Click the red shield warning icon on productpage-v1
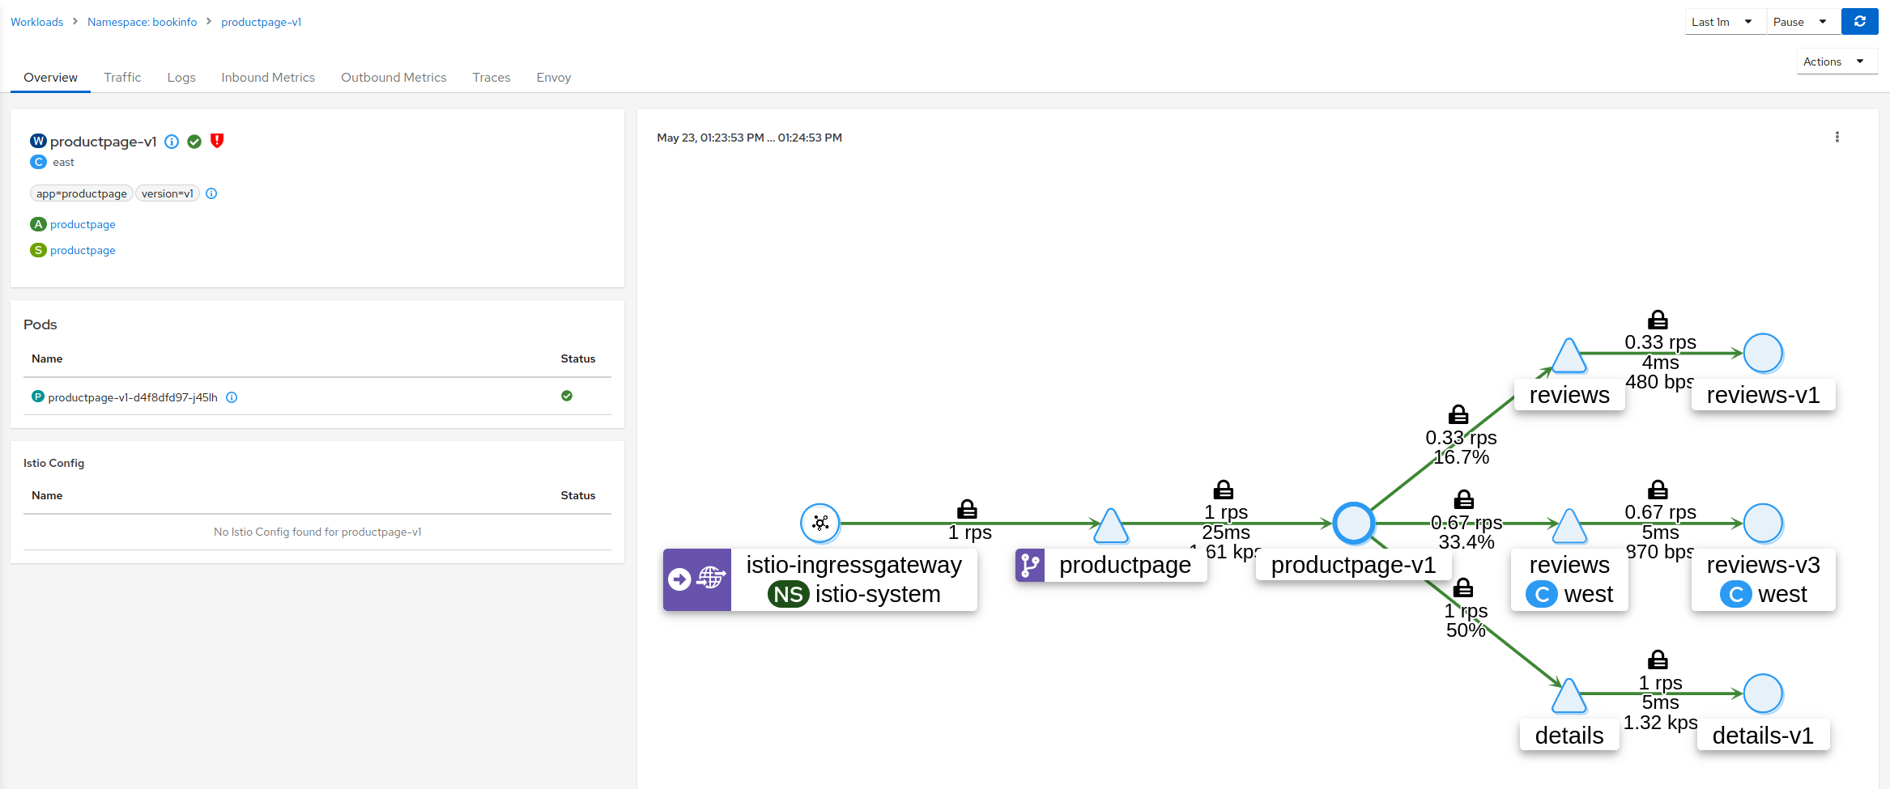 coord(217,141)
